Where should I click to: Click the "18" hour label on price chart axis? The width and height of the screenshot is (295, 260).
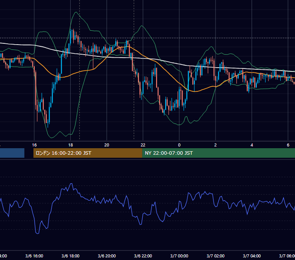[71, 145]
